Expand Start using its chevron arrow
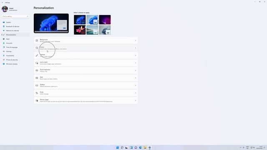 [x=136, y=78]
